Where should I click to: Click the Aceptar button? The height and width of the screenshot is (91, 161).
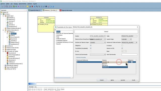102,80
